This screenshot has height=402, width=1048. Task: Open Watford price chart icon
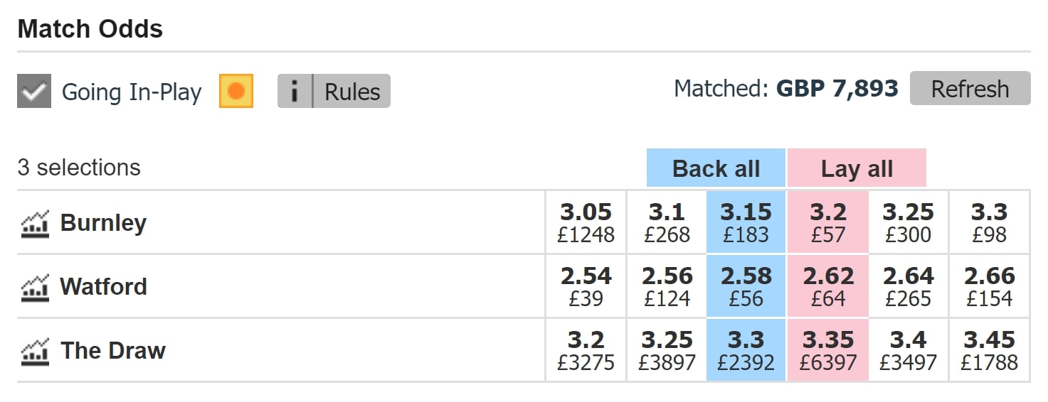point(34,287)
